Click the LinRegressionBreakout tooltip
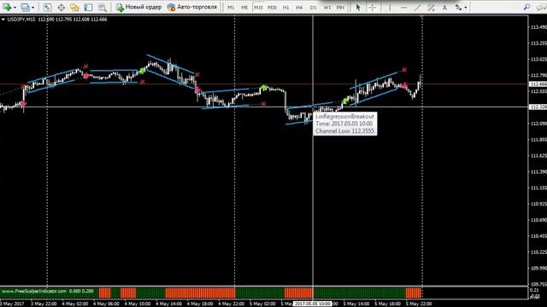The width and height of the screenshot is (547, 307). [x=345, y=124]
